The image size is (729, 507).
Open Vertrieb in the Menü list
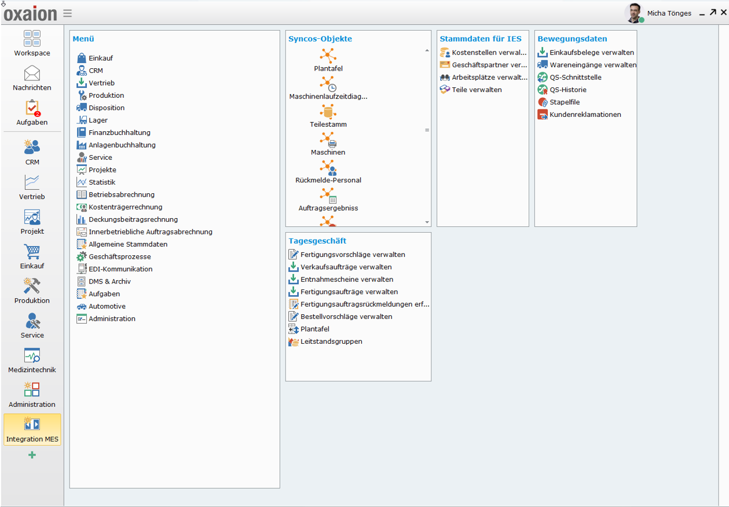(x=96, y=83)
